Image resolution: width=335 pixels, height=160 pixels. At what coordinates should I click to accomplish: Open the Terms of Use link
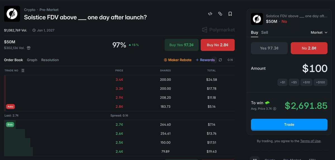310,141
